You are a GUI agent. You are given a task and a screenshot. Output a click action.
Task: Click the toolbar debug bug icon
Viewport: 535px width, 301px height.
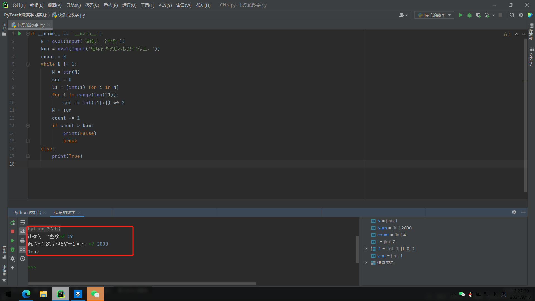(470, 15)
